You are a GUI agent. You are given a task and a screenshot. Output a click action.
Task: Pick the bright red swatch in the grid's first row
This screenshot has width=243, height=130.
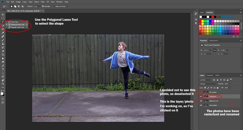(200, 21)
